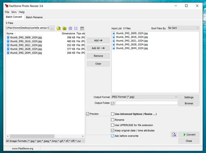Click icon of thumb_IMG_2621_1024.jpg in Input List
Screen dimensions: 206x153
pyautogui.click(x=114, y=41)
